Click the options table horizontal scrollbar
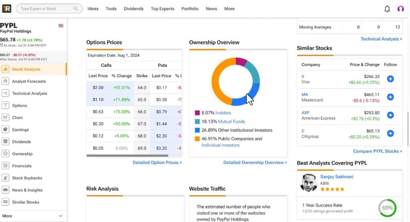The height and width of the screenshot is (222, 410). click(x=127, y=155)
